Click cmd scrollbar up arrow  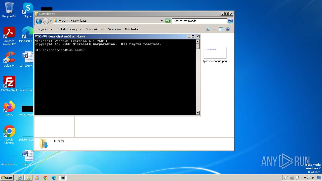(x=197, y=41)
